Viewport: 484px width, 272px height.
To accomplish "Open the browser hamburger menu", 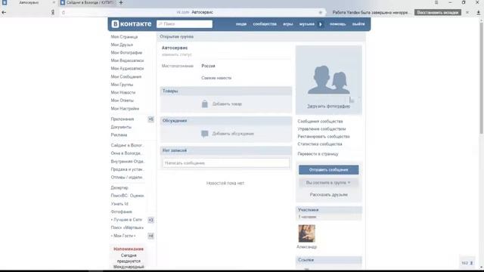I will click(x=436, y=2).
